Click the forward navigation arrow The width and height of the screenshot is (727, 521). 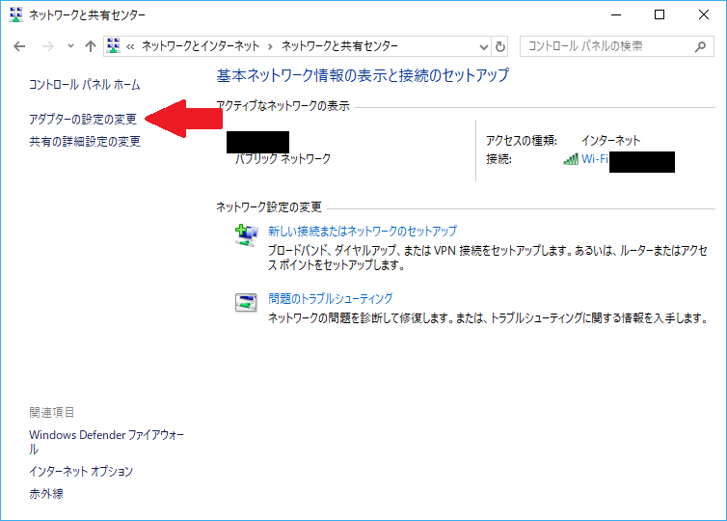(48, 46)
